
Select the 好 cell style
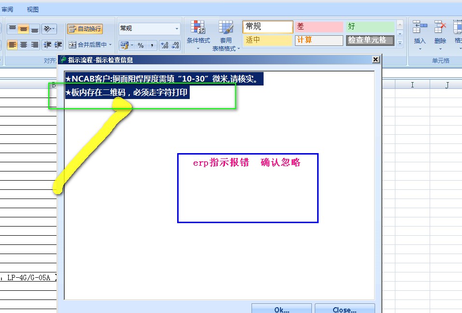click(370, 27)
